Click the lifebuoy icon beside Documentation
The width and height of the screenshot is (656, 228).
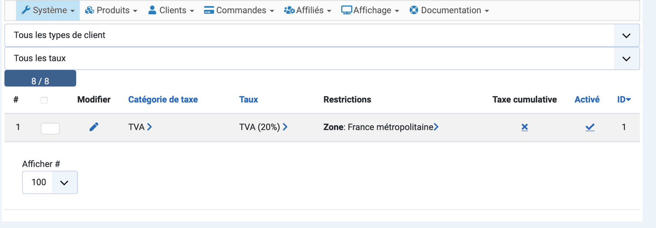(414, 10)
